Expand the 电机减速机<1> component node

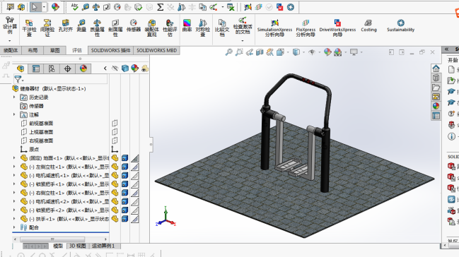14,175
